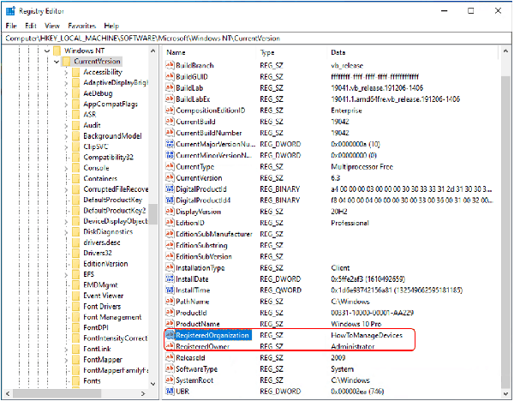
Task: Collapse the Windows NT tree node
Action: 45,51
